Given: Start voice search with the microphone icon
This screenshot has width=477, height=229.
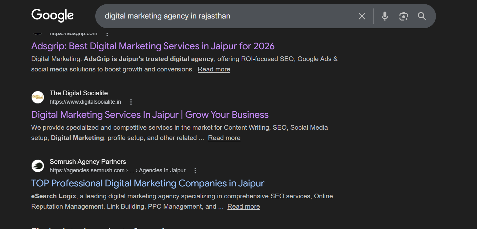Looking at the screenshot, I should pyautogui.click(x=385, y=16).
